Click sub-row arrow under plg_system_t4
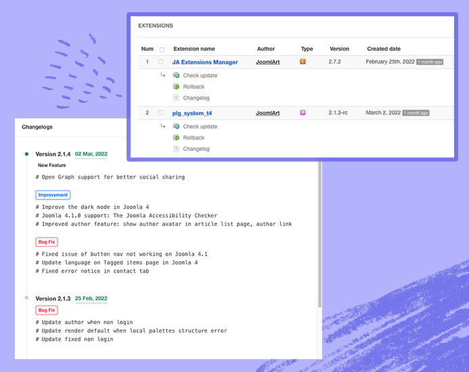This screenshot has width=469, height=372. [x=162, y=126]
